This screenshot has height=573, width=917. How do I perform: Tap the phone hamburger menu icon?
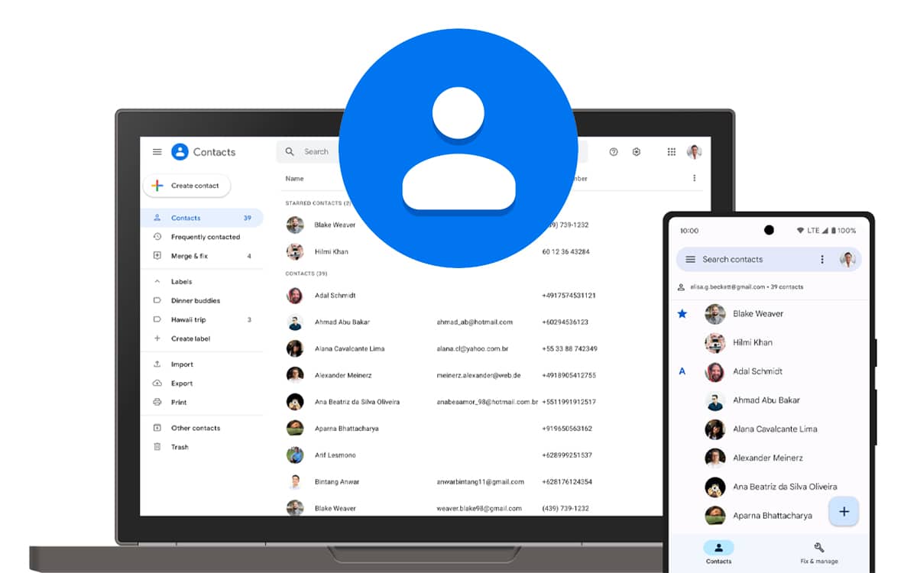tap(690, 260)
